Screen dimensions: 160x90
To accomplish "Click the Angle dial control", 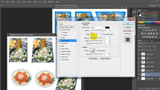I will coord(92,34).
